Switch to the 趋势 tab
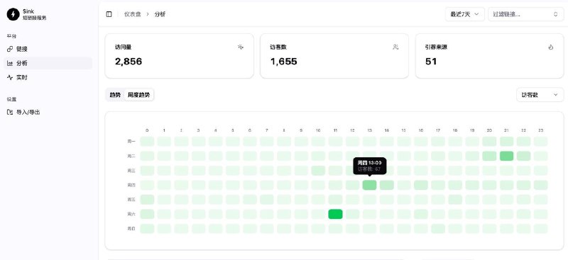This screenshot has width=568, height=260. [x=115, y=95]
